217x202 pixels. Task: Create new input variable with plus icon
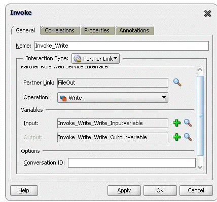pyautogui.click(x=177, y=123)
